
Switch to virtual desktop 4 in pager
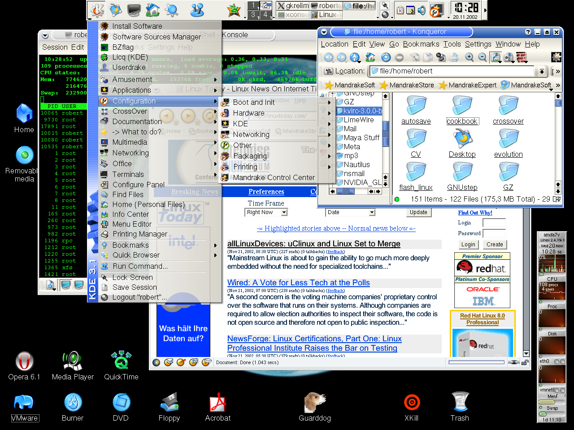(265, 14)
